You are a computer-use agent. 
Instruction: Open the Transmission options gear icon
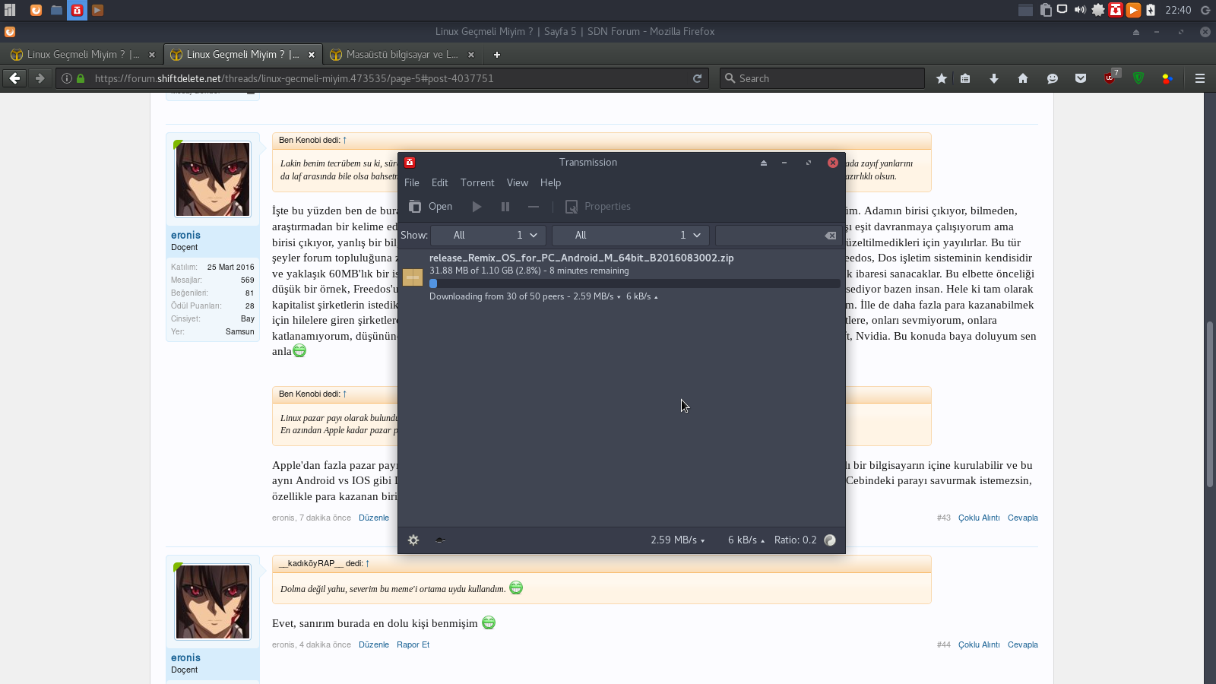413,540
